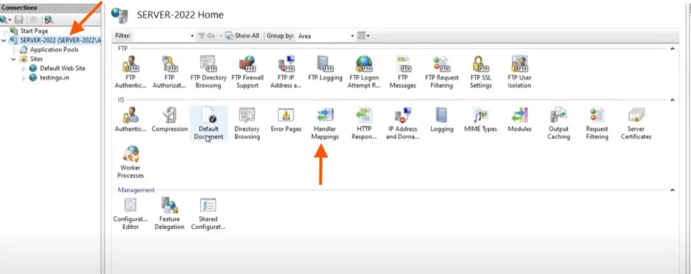Click the Show All button

(242, 36)
